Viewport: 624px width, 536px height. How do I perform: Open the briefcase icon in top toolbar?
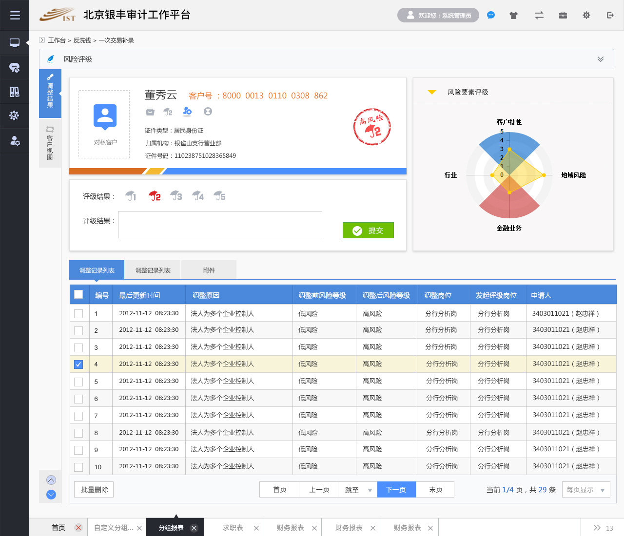[563, 15]
